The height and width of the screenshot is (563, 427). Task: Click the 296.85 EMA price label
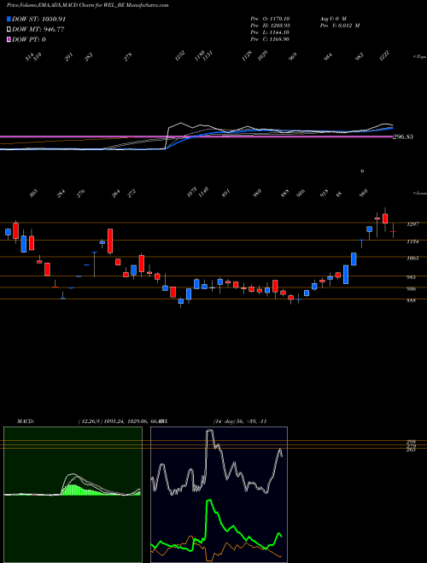(x=404, y=136)
